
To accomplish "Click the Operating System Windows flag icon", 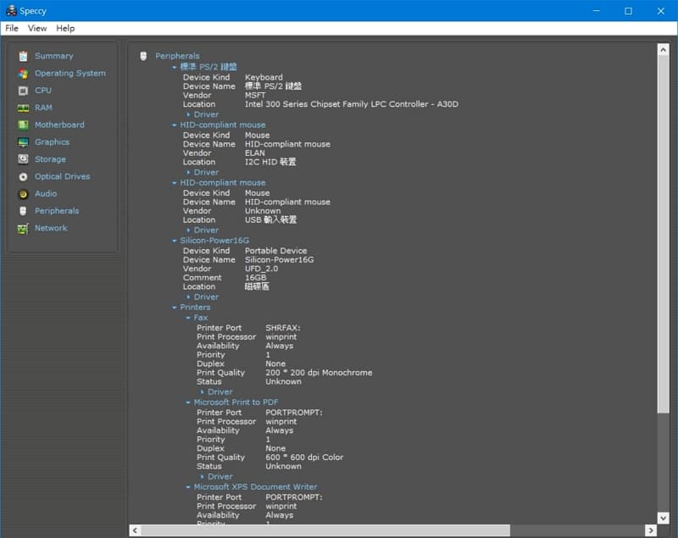I will coord(23,74).
